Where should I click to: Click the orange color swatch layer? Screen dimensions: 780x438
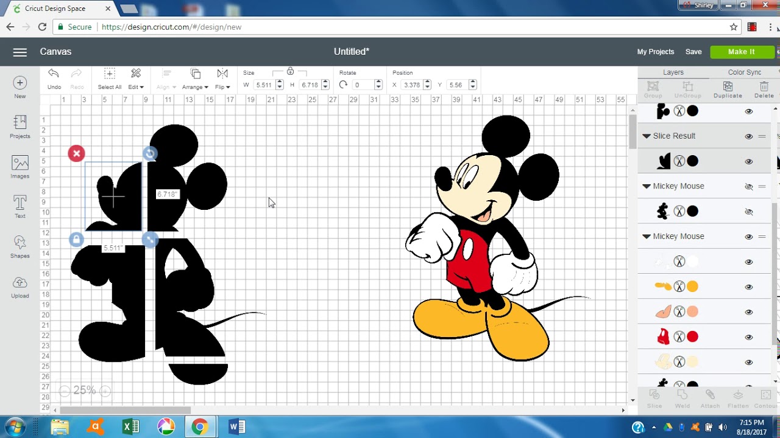pos(692,287)
